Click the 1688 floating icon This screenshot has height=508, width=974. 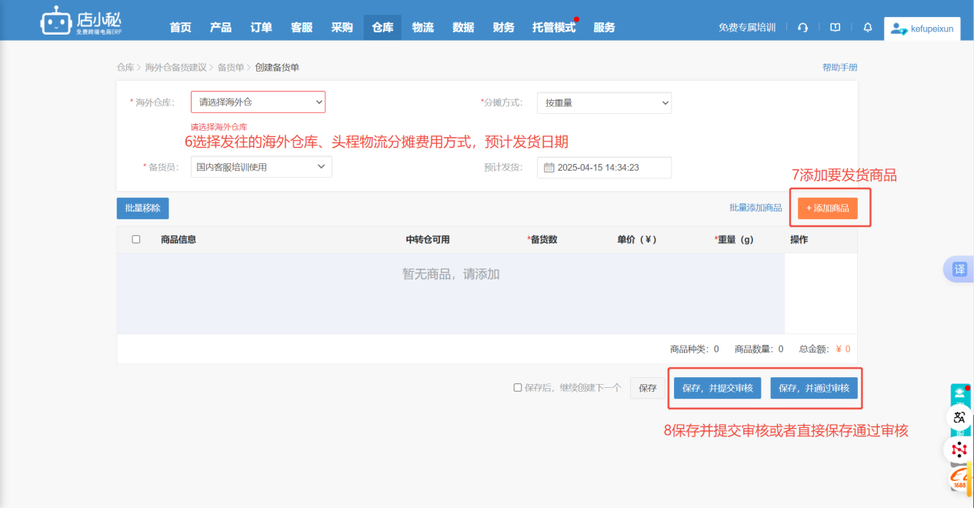(959, 480)
